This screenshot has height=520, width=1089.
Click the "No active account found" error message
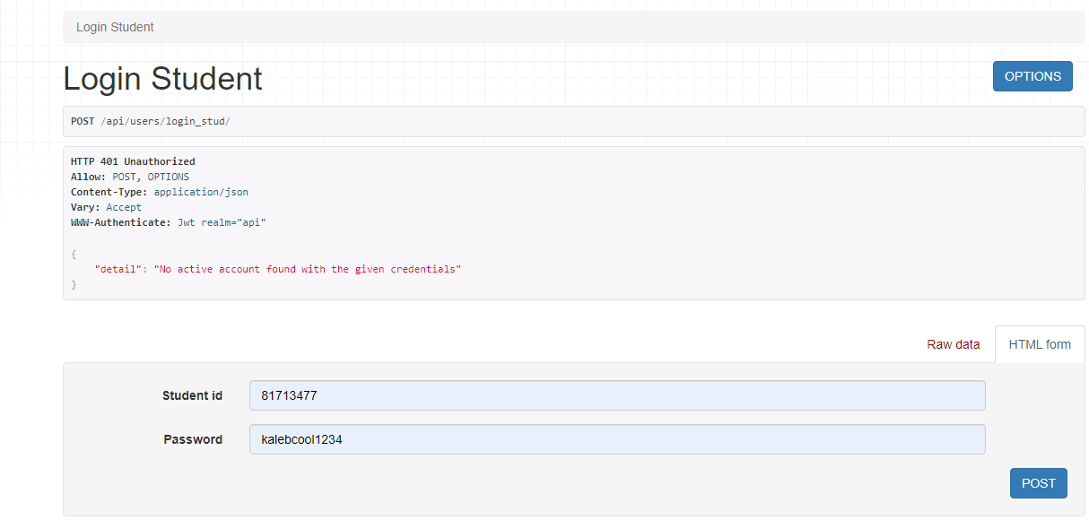pyautogui.click(x=309, y=269)
